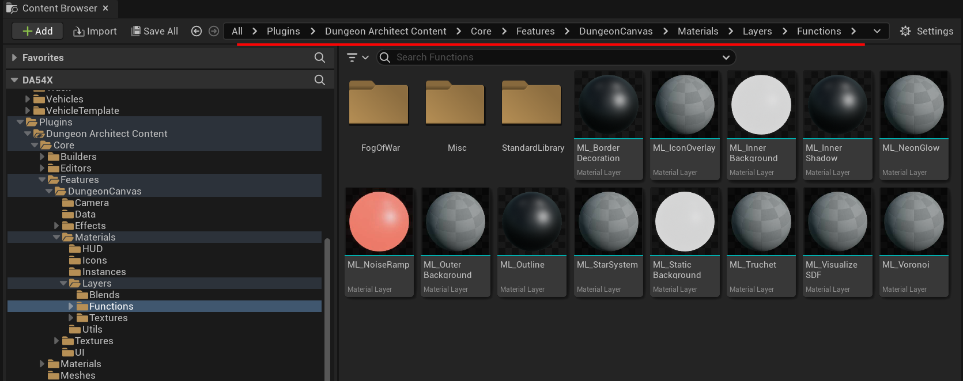
Task: Click the history back arrow icon
Action: (197, 31)
